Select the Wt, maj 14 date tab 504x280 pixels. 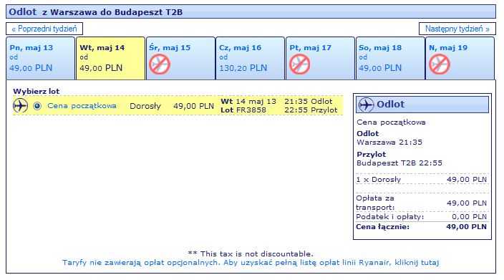click(x=110, y=58)
